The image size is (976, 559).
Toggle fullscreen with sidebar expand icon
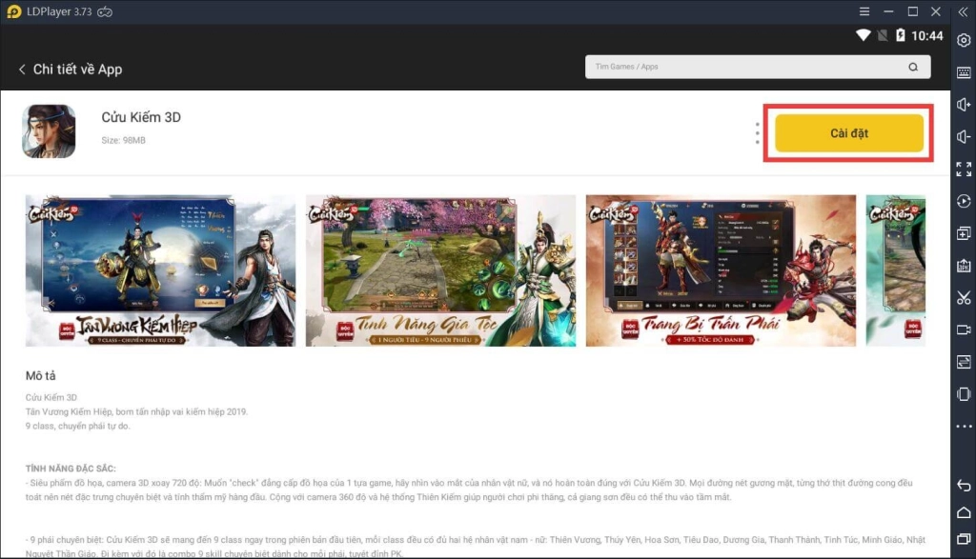pyautogui.click(x=964, y=170)
